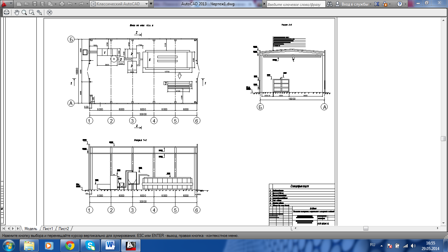
Task: Click the Zoom Previous icon
Action: tap(39, 12)
